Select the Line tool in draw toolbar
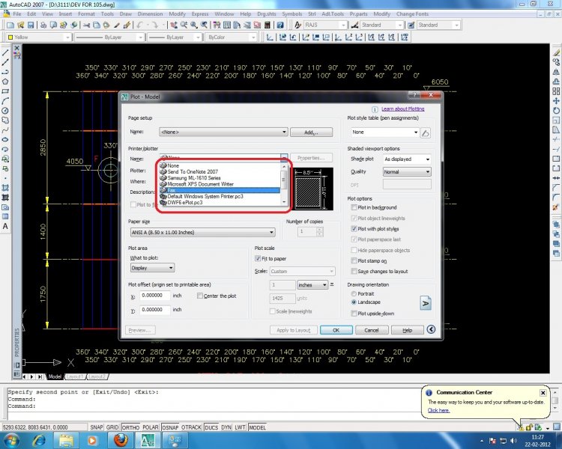Screen dimensions: 562x449 (5, 52)
